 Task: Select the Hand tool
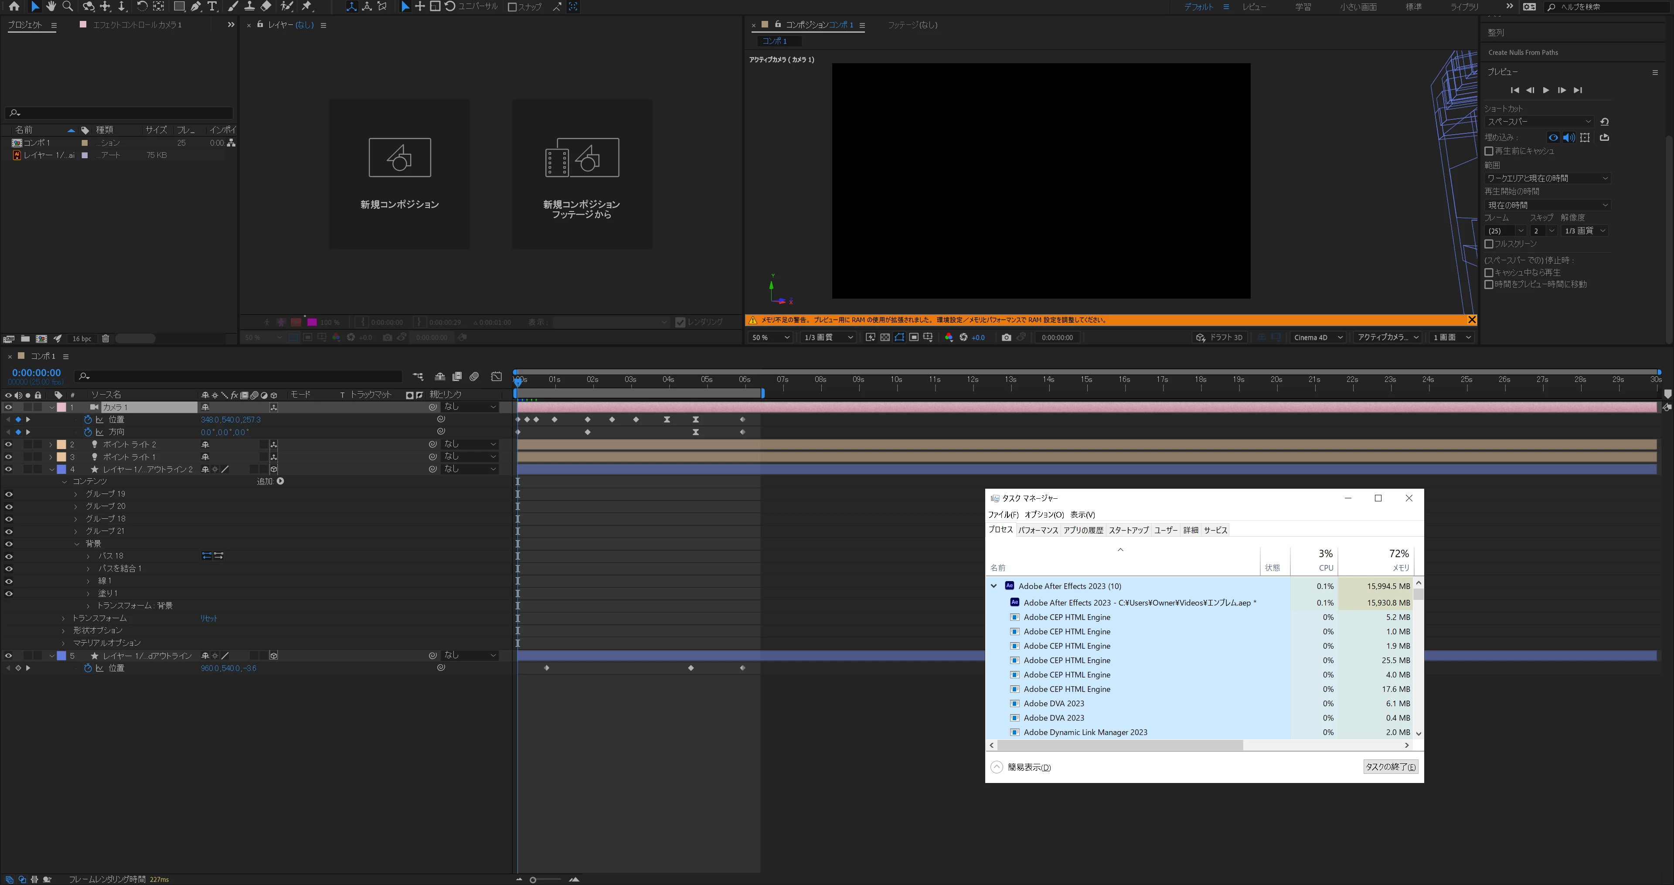[51, 7]
